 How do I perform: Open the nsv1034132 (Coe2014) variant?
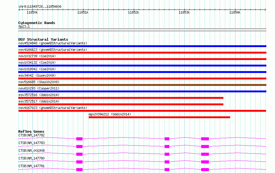tap(37, 62)
